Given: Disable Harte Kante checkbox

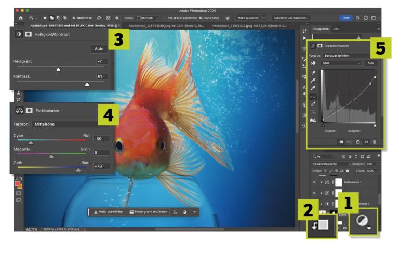Looking at the screenshot, I should [x=201, y=18].
